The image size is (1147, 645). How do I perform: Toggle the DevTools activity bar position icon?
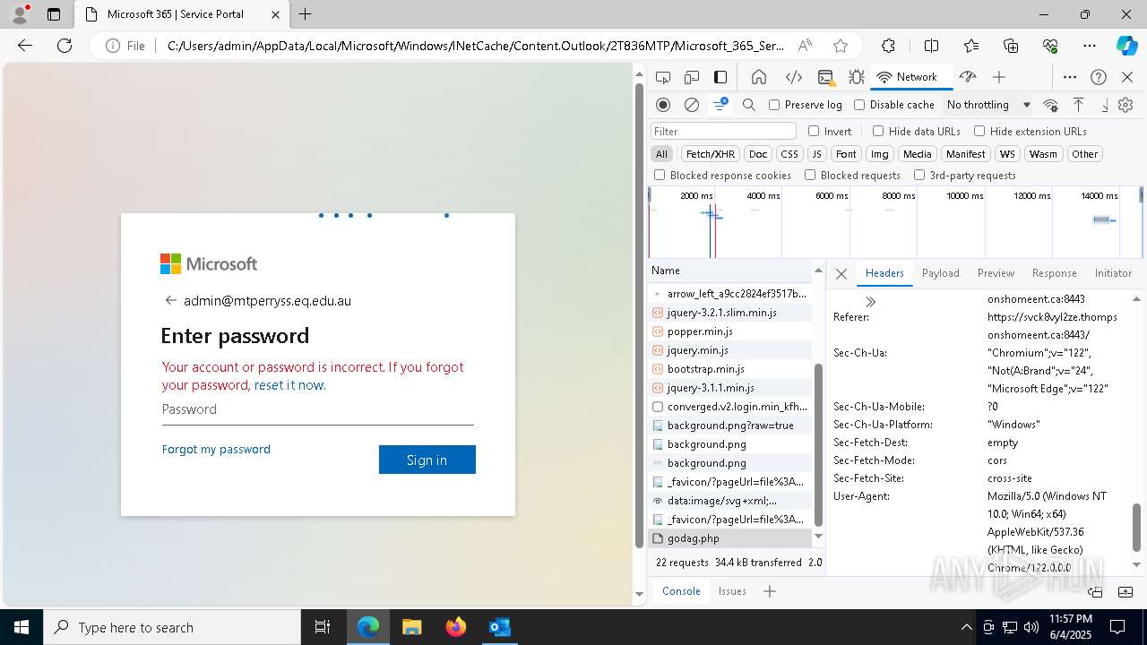pyautogui.click(x=720, y=77)
